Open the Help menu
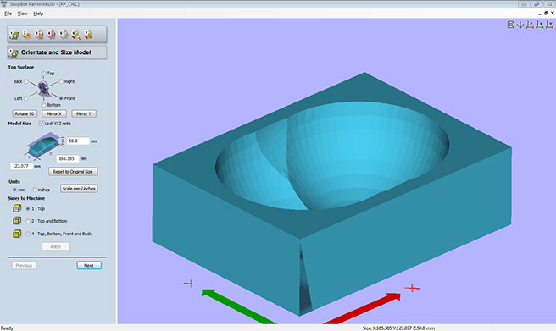556x331 pixels. [38, 14]
